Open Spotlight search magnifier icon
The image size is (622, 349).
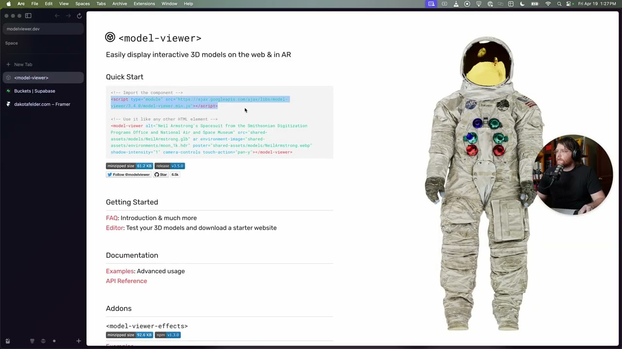(559, 4)
